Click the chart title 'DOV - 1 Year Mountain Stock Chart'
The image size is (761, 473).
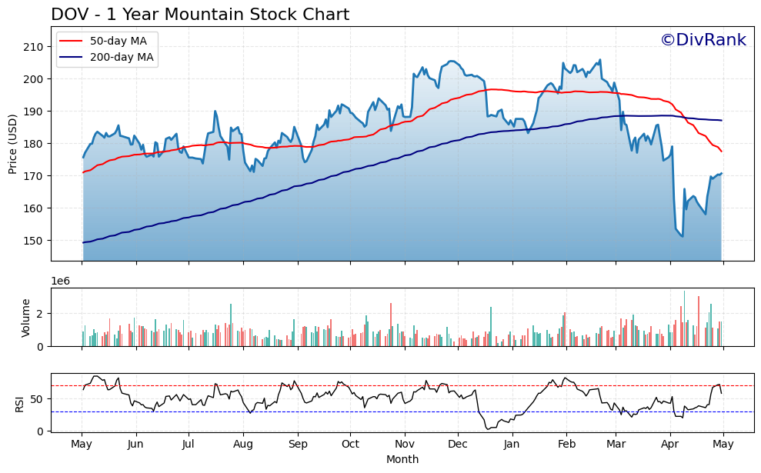[200, 15]
